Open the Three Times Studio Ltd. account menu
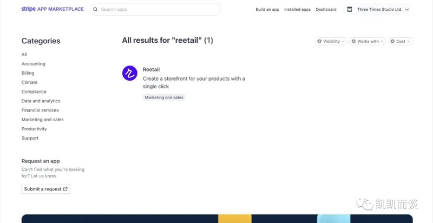The image size is (433, 223). click(378, 9)
